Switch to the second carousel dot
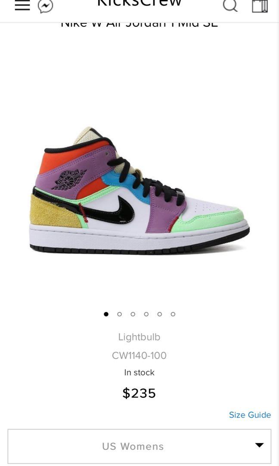The image size is (279, 466). (x=120, y=314)
